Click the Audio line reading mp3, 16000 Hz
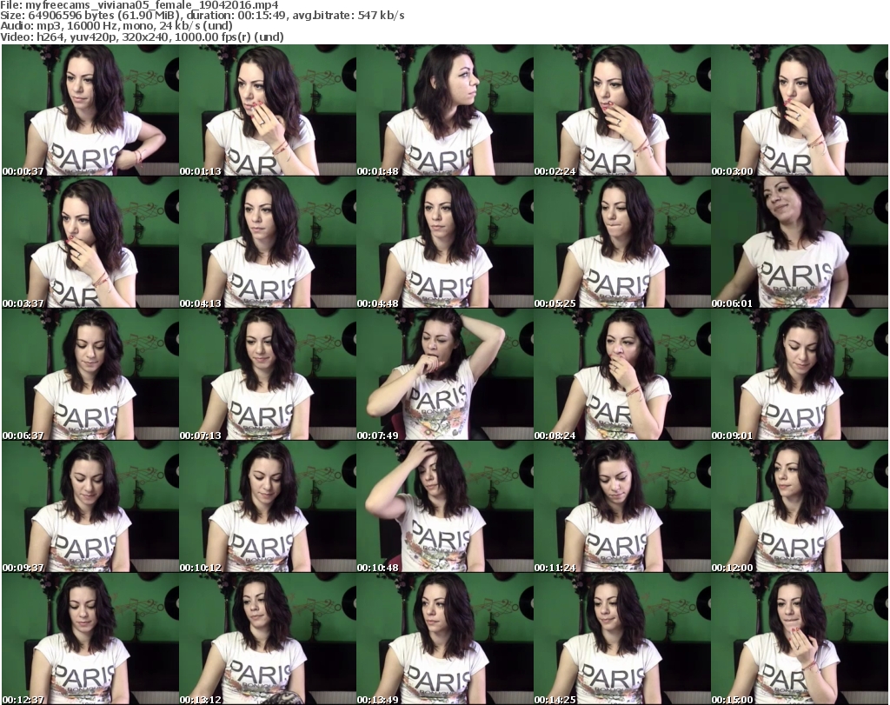 pyautogui.click(x=116, y=26)
